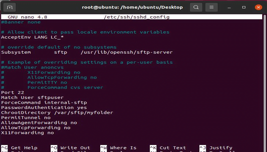The height and width of the screenshot is (152, 267).
Task: Click the root@ubuntu window title bar
Action: [x=132, y=7]
